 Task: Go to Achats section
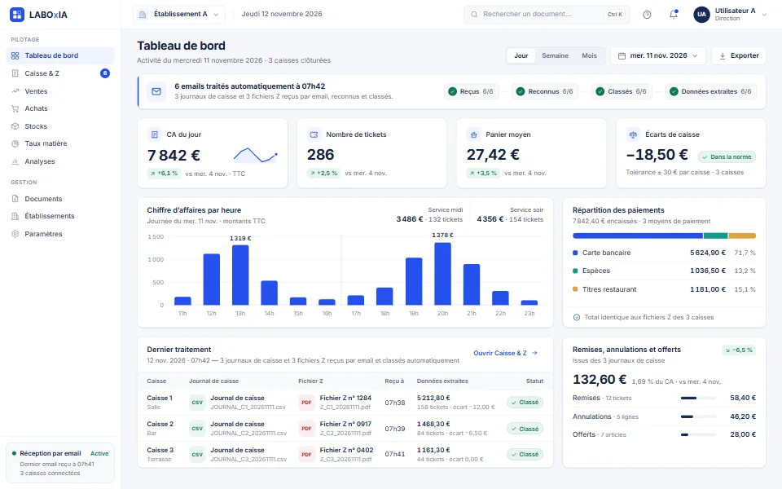click(60, 108)
